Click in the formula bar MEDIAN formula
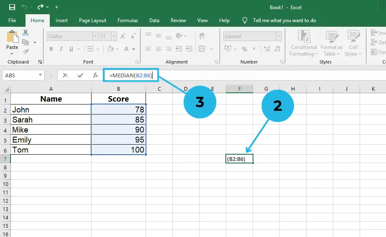Viewport: 386px width, 237px height. (x=131, y=75)
